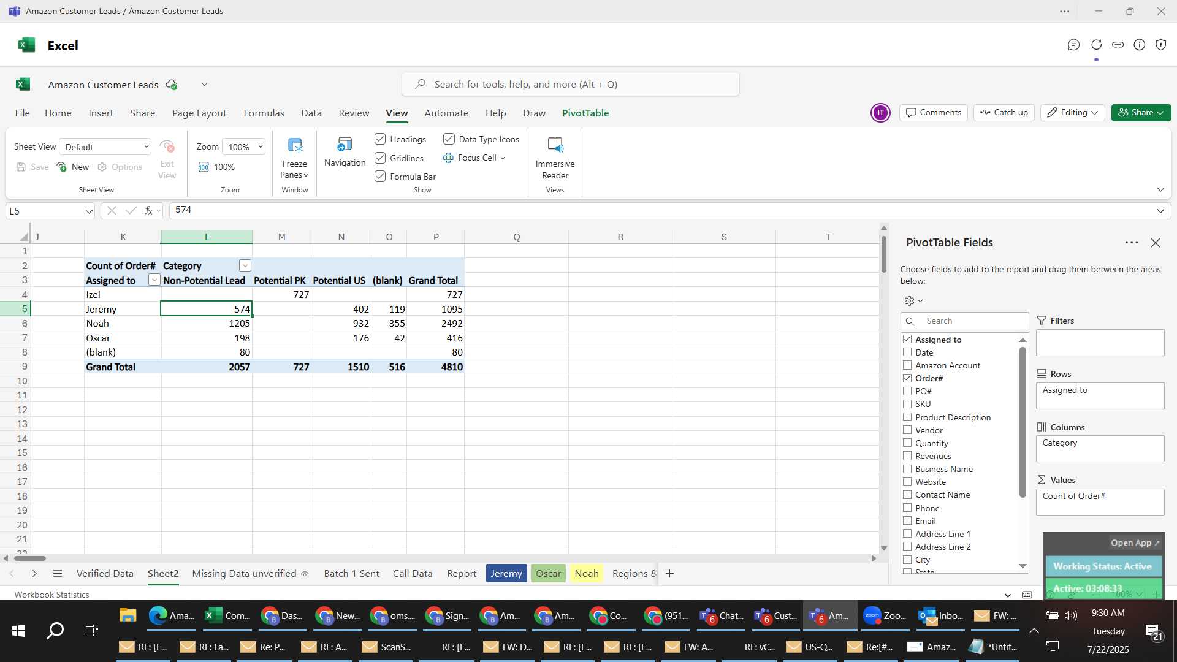This screenshot has height=662, width=1177.
Task: Copy link icon in Teams header
Action: click(x=1118, y=45)
